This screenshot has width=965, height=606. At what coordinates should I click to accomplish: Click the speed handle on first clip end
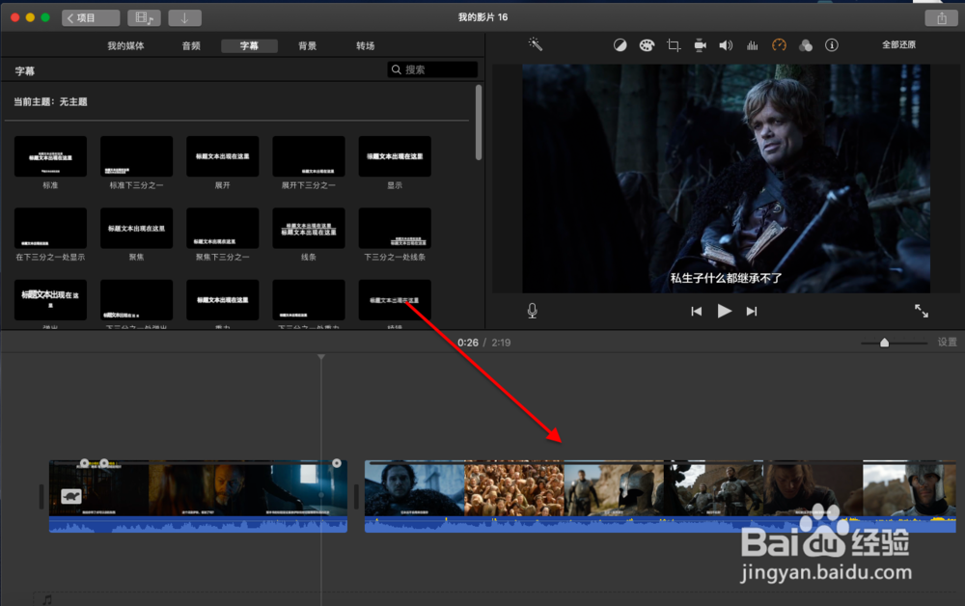337,462
